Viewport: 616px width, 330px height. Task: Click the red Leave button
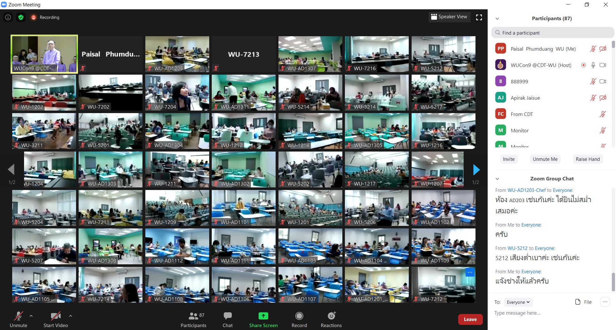pyautogui.click(x=470, y=319)
